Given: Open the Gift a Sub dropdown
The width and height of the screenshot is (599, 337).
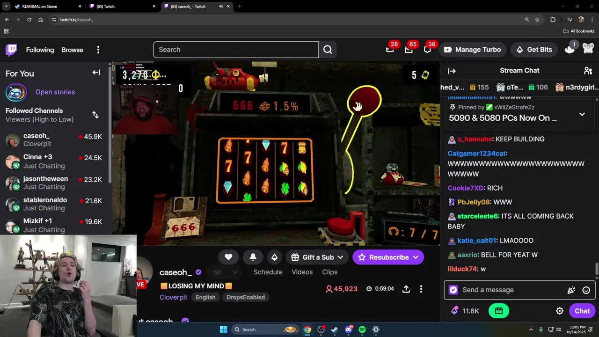Looking at the screenshot, I should pyautogui.click(x=317, y=257).
